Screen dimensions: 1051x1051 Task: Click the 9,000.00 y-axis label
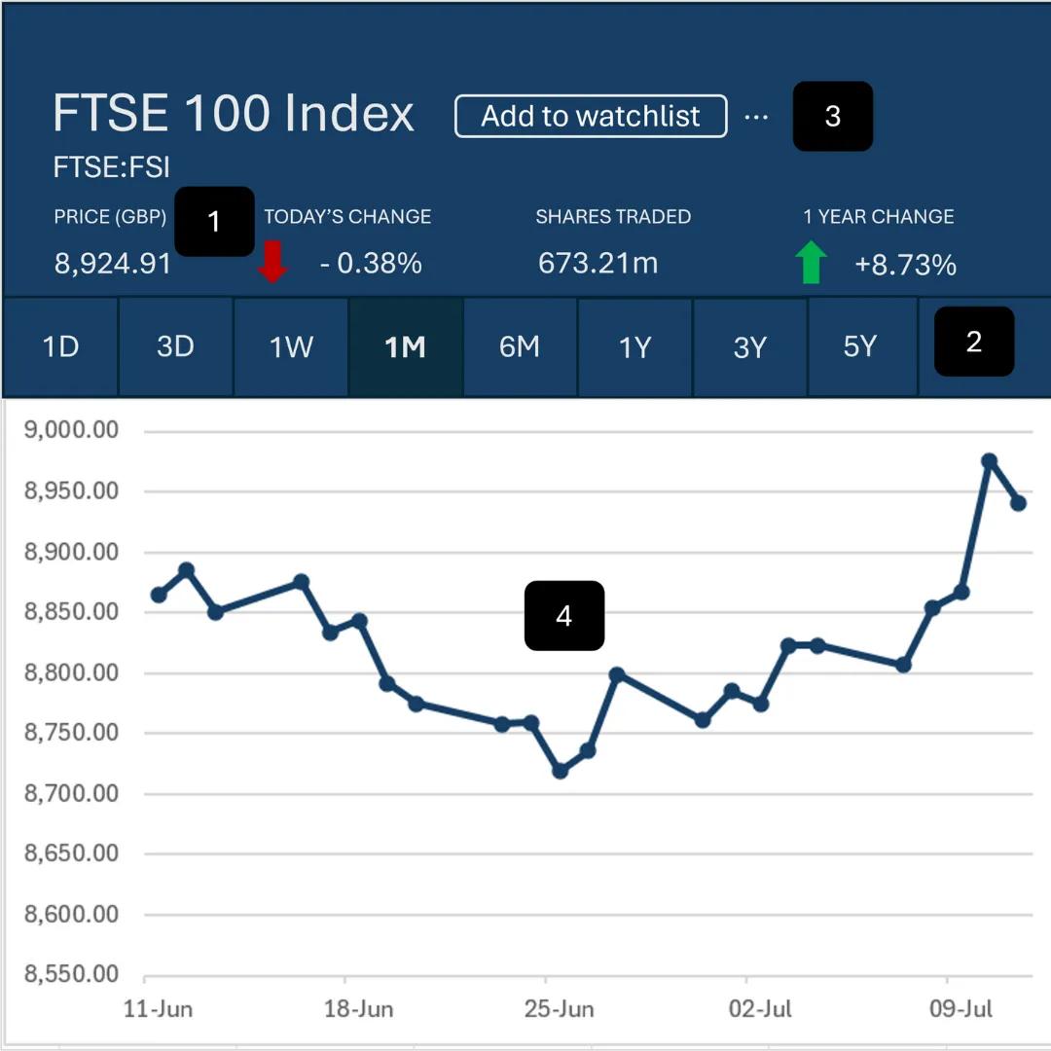click(x=71, y=430)
